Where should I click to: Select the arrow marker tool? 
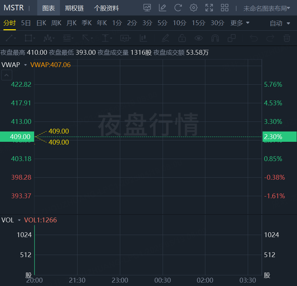tap(88, 38)
